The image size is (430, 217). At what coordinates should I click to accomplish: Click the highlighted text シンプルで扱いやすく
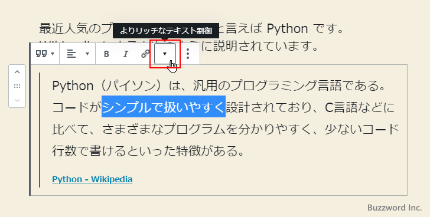pos(164,107)
